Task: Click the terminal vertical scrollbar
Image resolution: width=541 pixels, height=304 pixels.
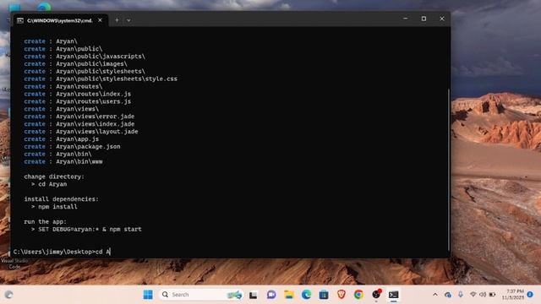Action: point(449,170)
